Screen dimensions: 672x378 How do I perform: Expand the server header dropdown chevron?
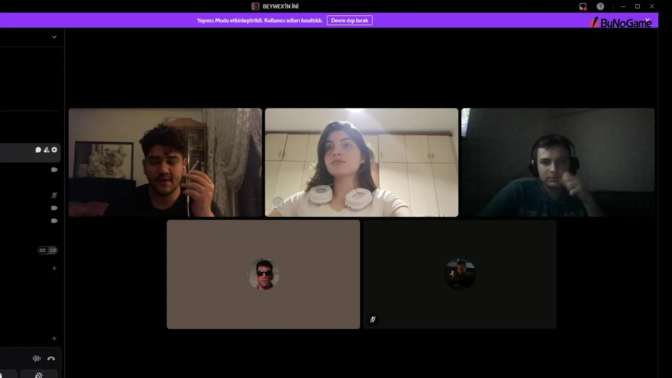pyautogui.click(x=54, y=37)
